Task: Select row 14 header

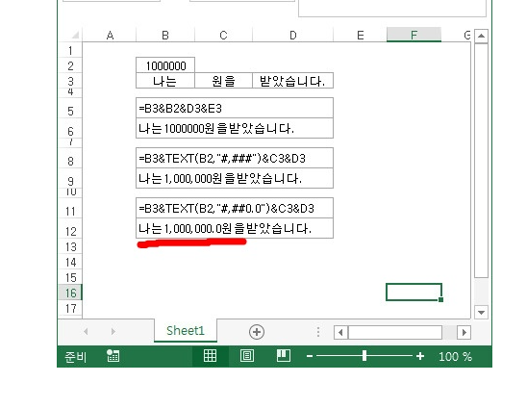Action: point(70,262)
